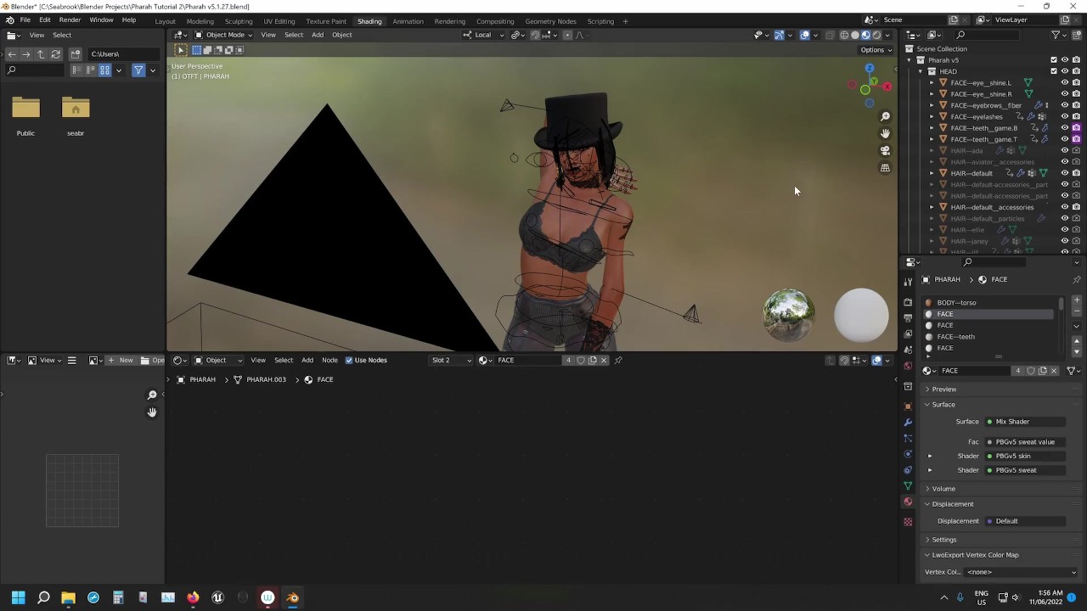Uncheck the Pharah v5 collection checkbox
The width and height of the screenshot is (1087, 611).
(x=1054, y=60)
